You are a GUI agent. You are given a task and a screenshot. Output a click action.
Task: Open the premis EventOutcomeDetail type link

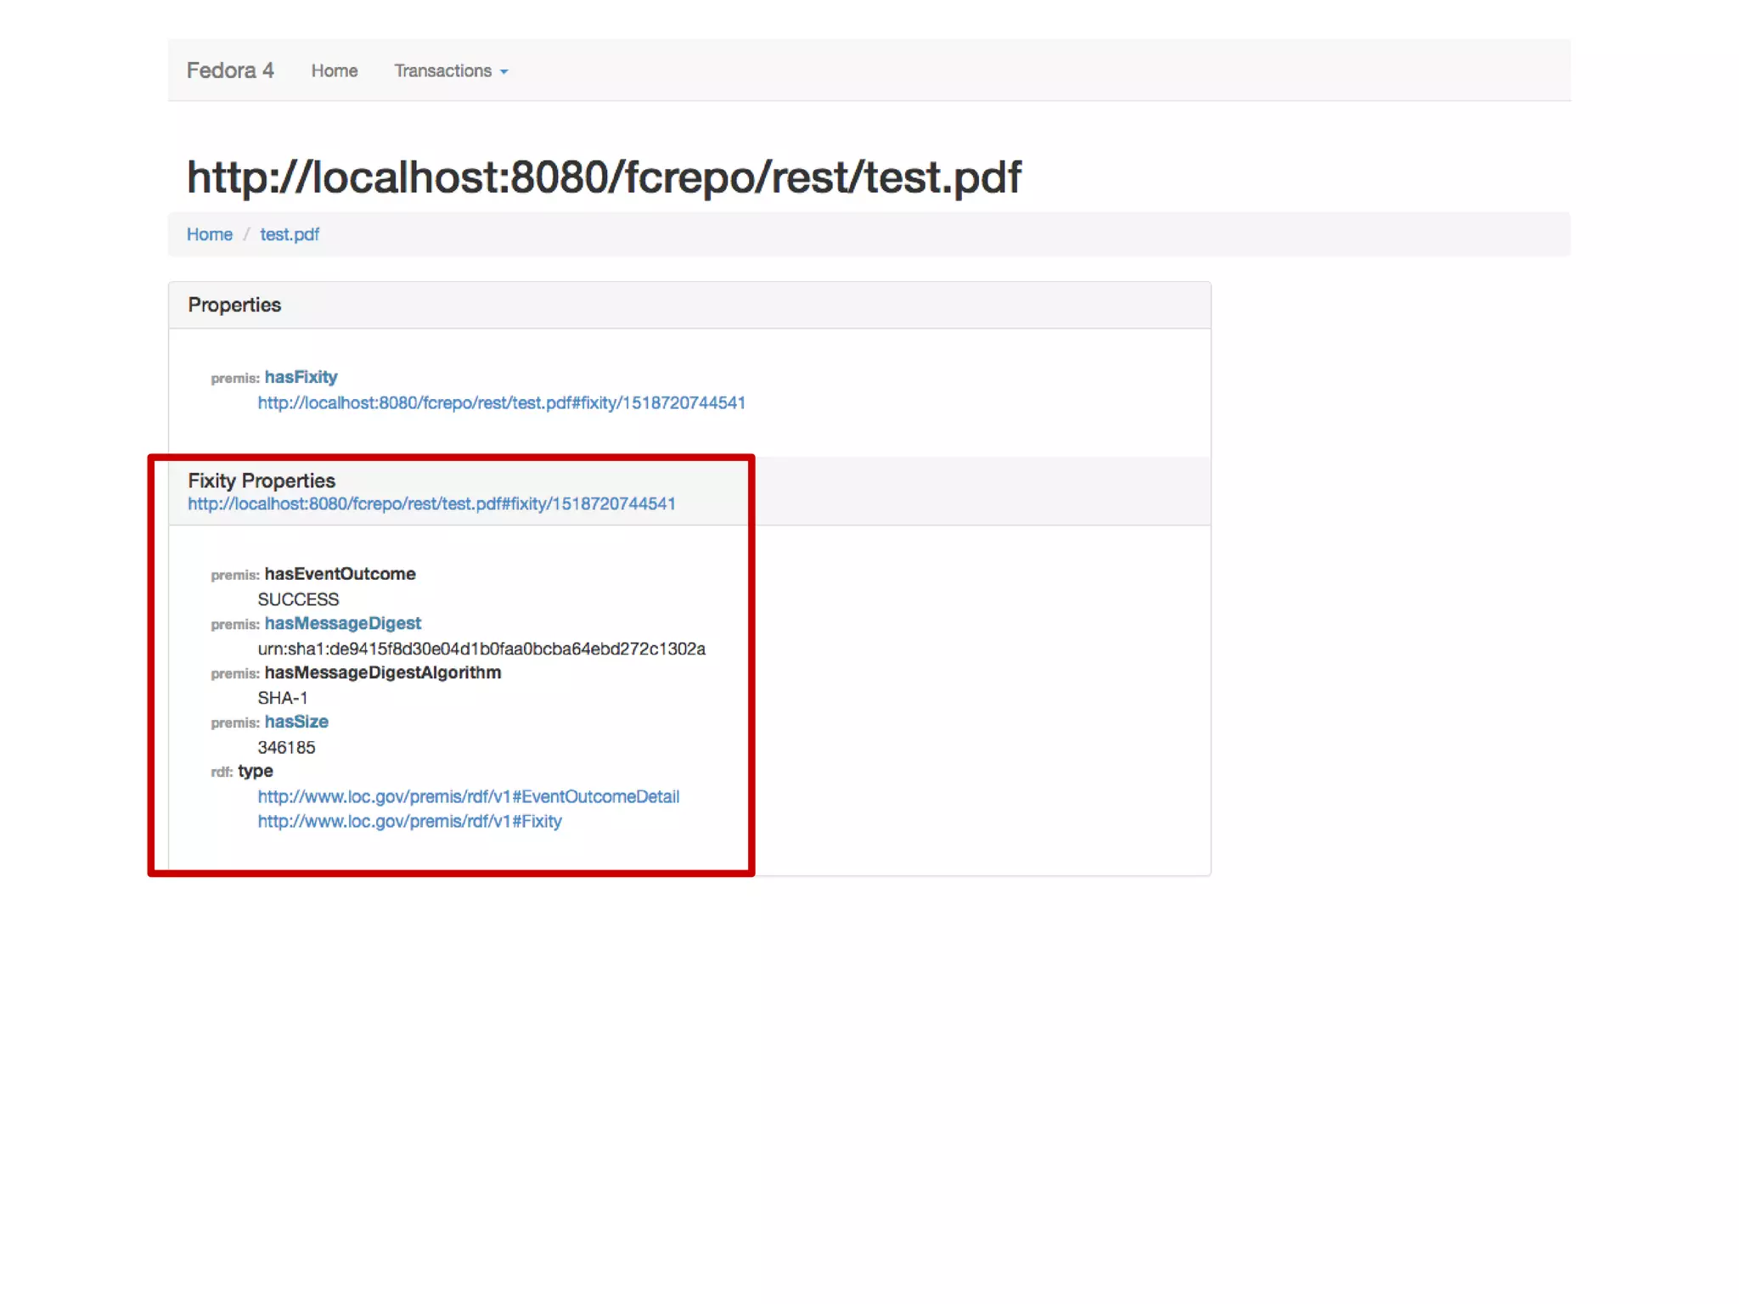coord(468,796)
